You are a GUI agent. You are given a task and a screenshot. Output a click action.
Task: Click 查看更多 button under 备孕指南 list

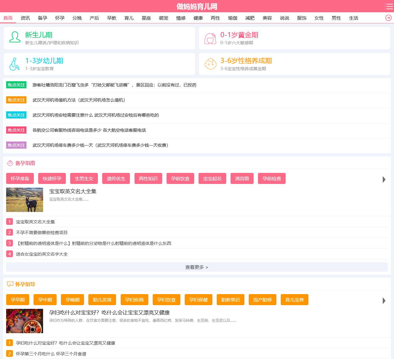(x=197, y=267)
